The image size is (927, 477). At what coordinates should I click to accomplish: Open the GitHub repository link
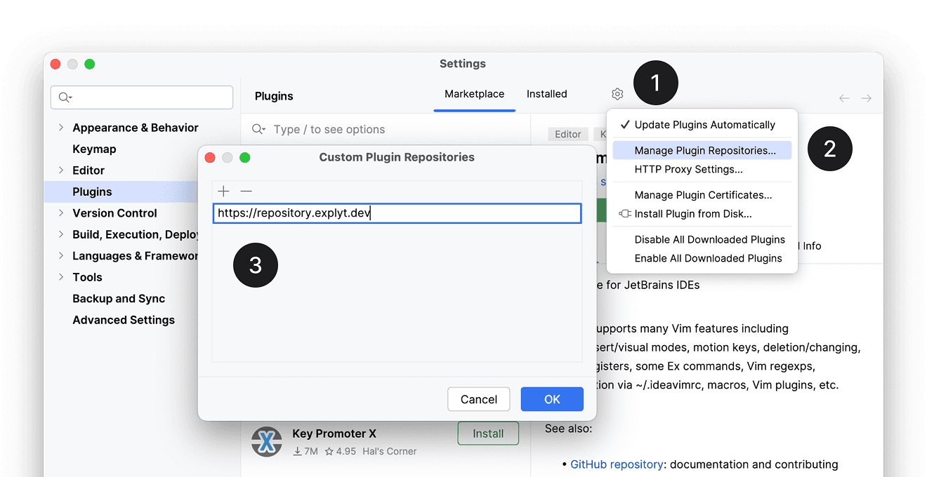[x=617, y=464]
